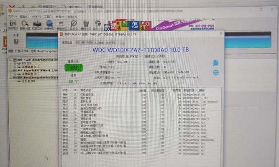Select 主分区(0) primary partition in tree
The width and height of the screenshot is (279, 167).
28,81
